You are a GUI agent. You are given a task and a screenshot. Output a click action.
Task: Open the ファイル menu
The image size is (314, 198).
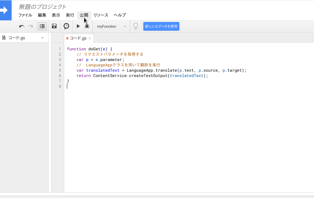tap(25, 15)
